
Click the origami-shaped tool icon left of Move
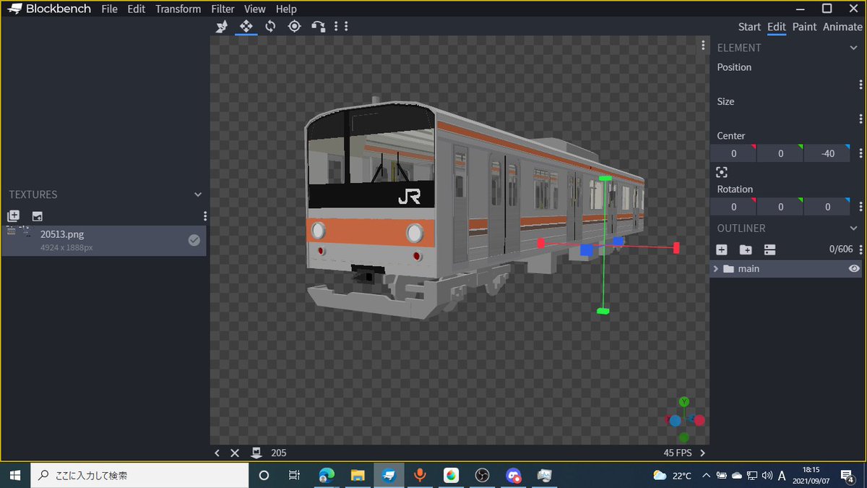tap(223, 26)
